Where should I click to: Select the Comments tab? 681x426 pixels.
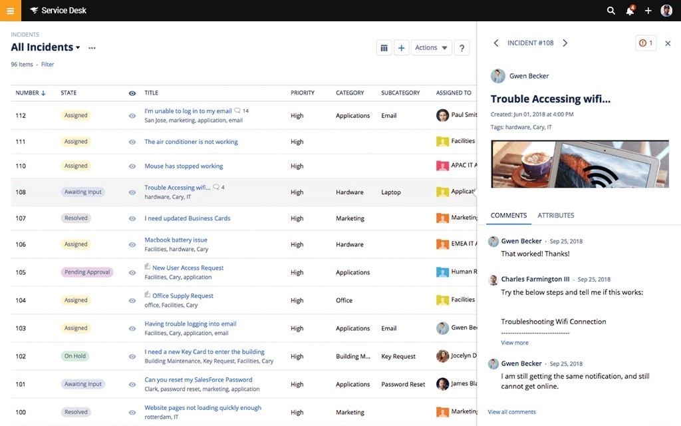pyautogui.click(x=509, y=215)
